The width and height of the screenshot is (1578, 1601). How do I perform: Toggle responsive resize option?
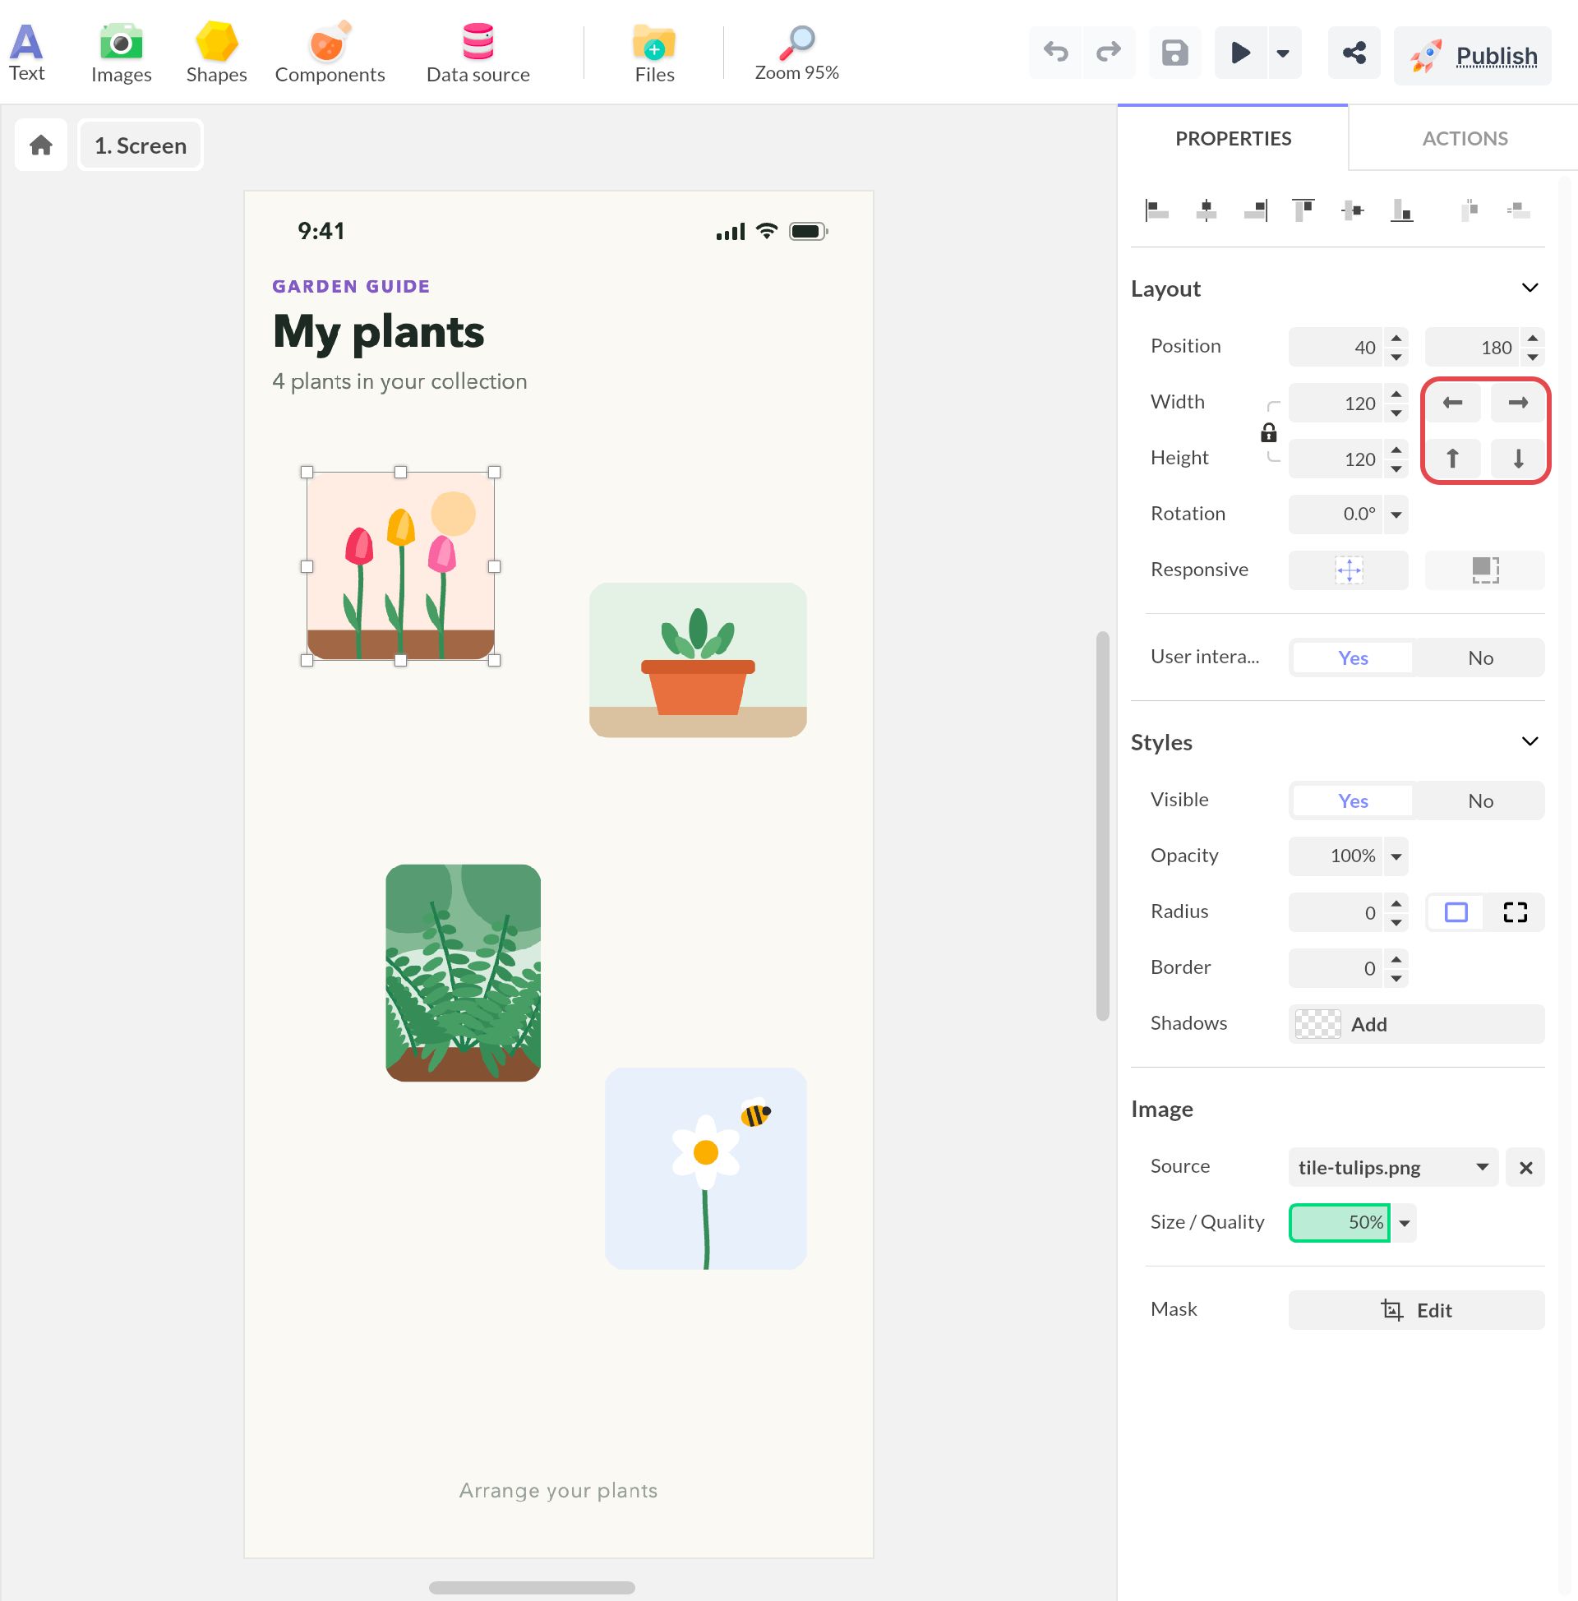(x=1484, y=570)
